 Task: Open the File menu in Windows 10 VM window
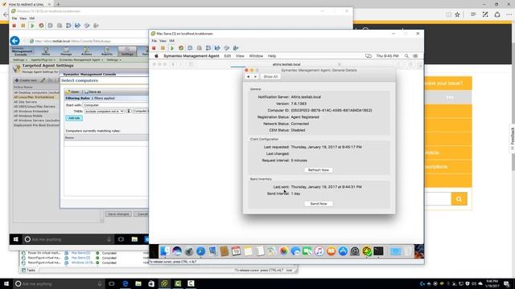click(14, 18)
